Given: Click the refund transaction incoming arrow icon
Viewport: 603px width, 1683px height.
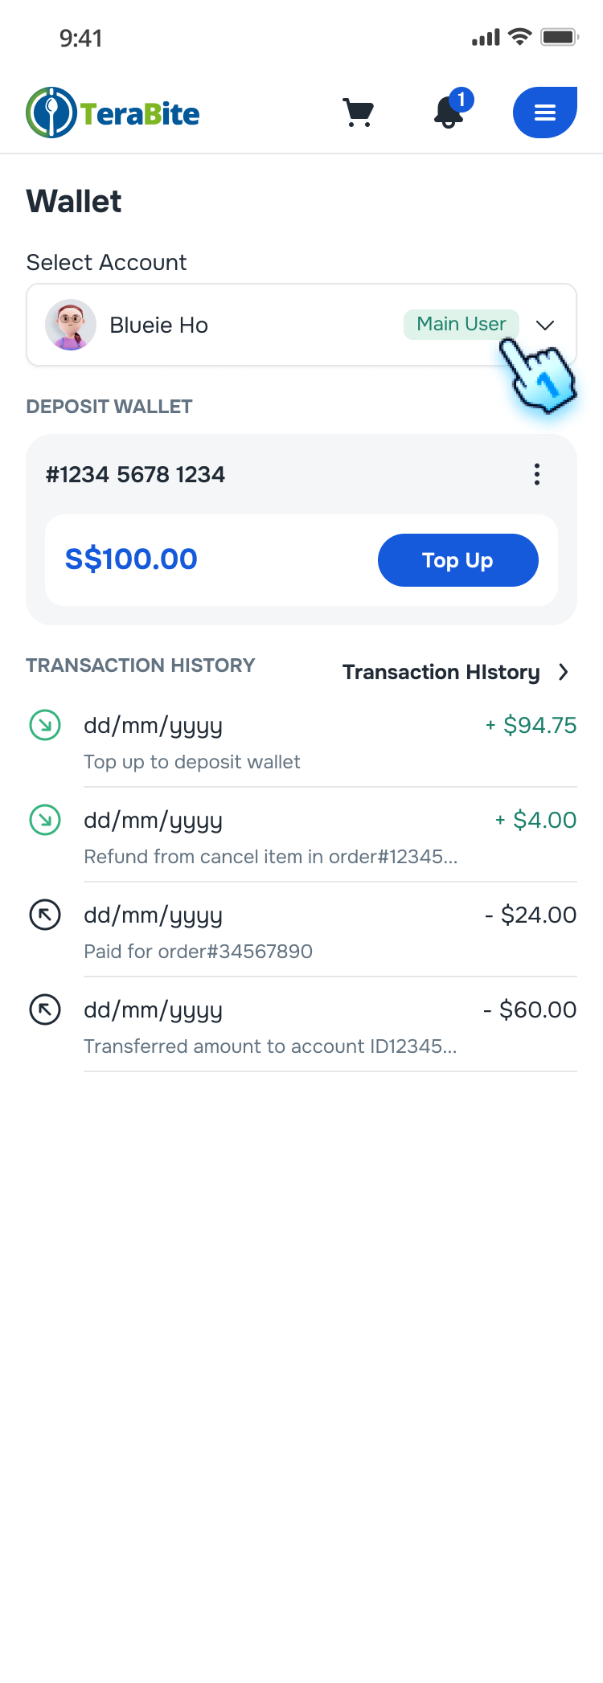Looking at the screenshot, I should (x=45, y=821).
